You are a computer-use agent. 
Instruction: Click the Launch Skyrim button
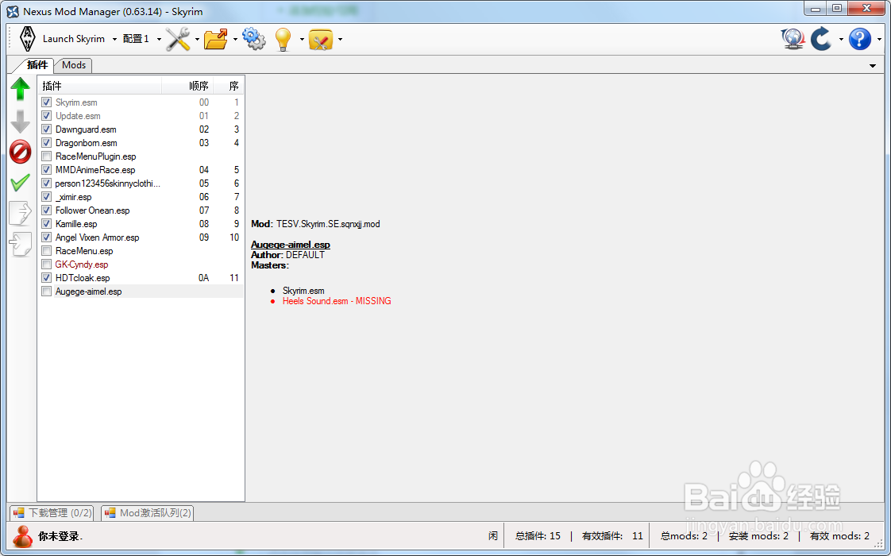click(x=74, y=39)
